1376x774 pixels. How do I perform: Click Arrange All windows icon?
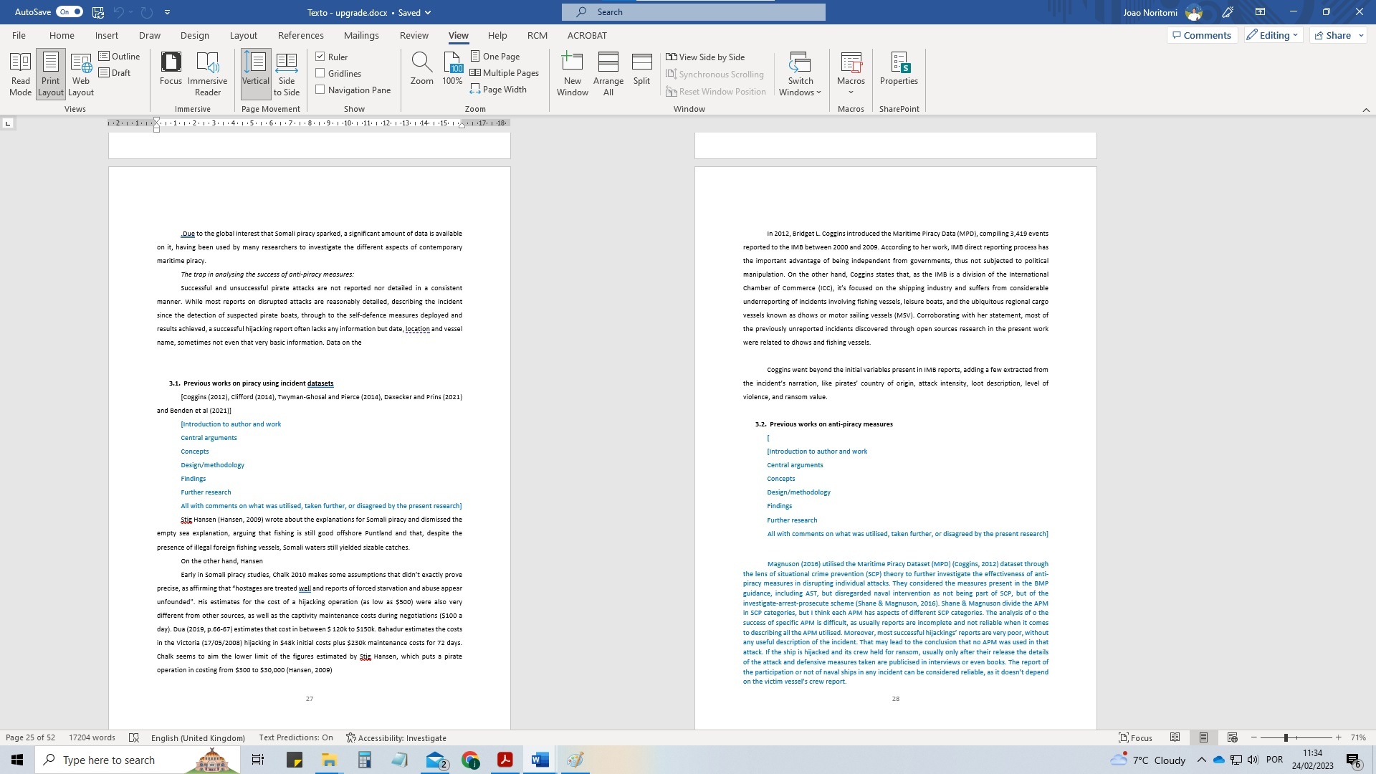608,63
